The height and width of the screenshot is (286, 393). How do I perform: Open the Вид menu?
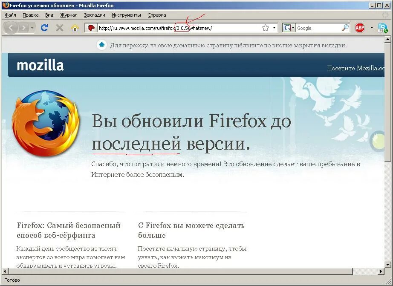point(49,15)
